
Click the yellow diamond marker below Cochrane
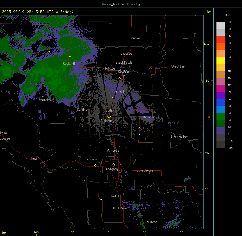click(95, 165)
